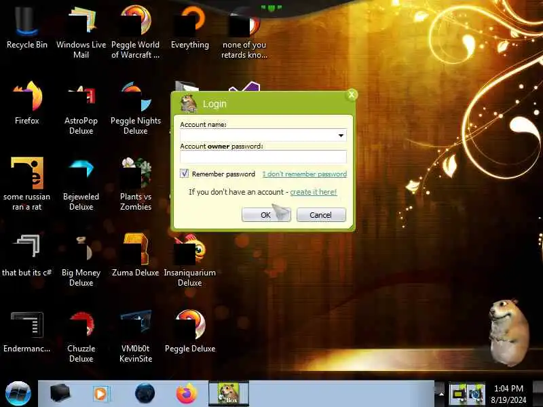
Task: Open the Windows Start orb
Action: tap(18, 393)
